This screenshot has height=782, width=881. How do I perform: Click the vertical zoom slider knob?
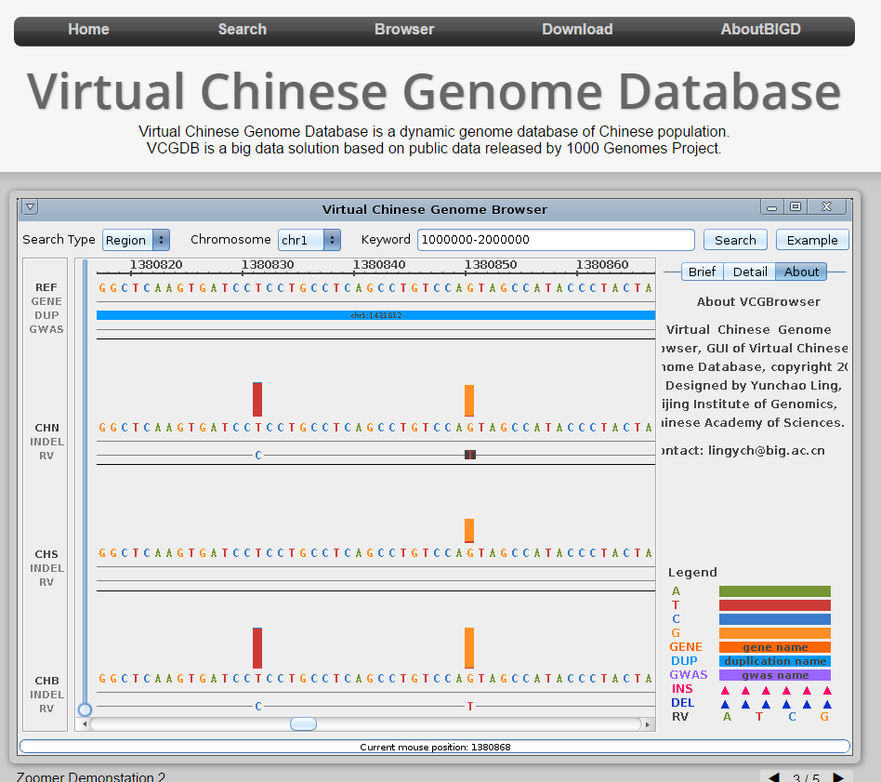85,709
